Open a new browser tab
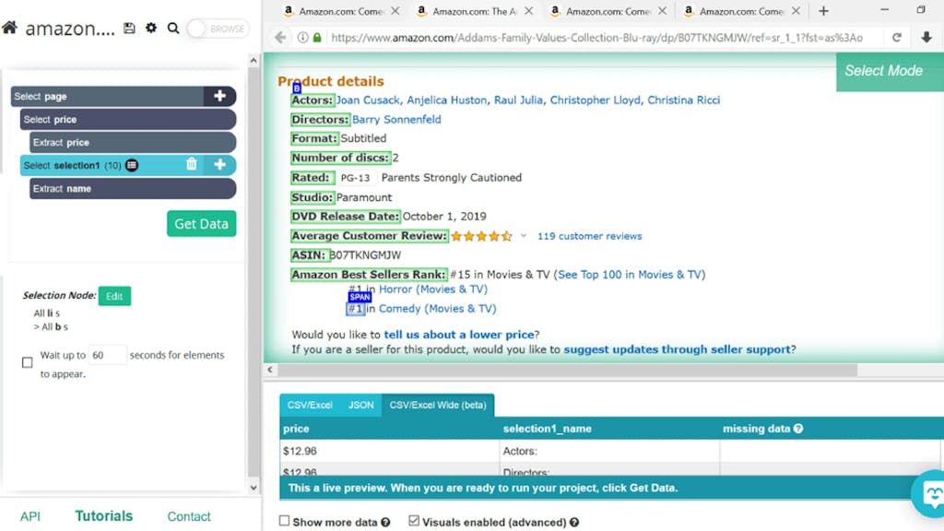The image size is (944, 531). tap(823, 11)
